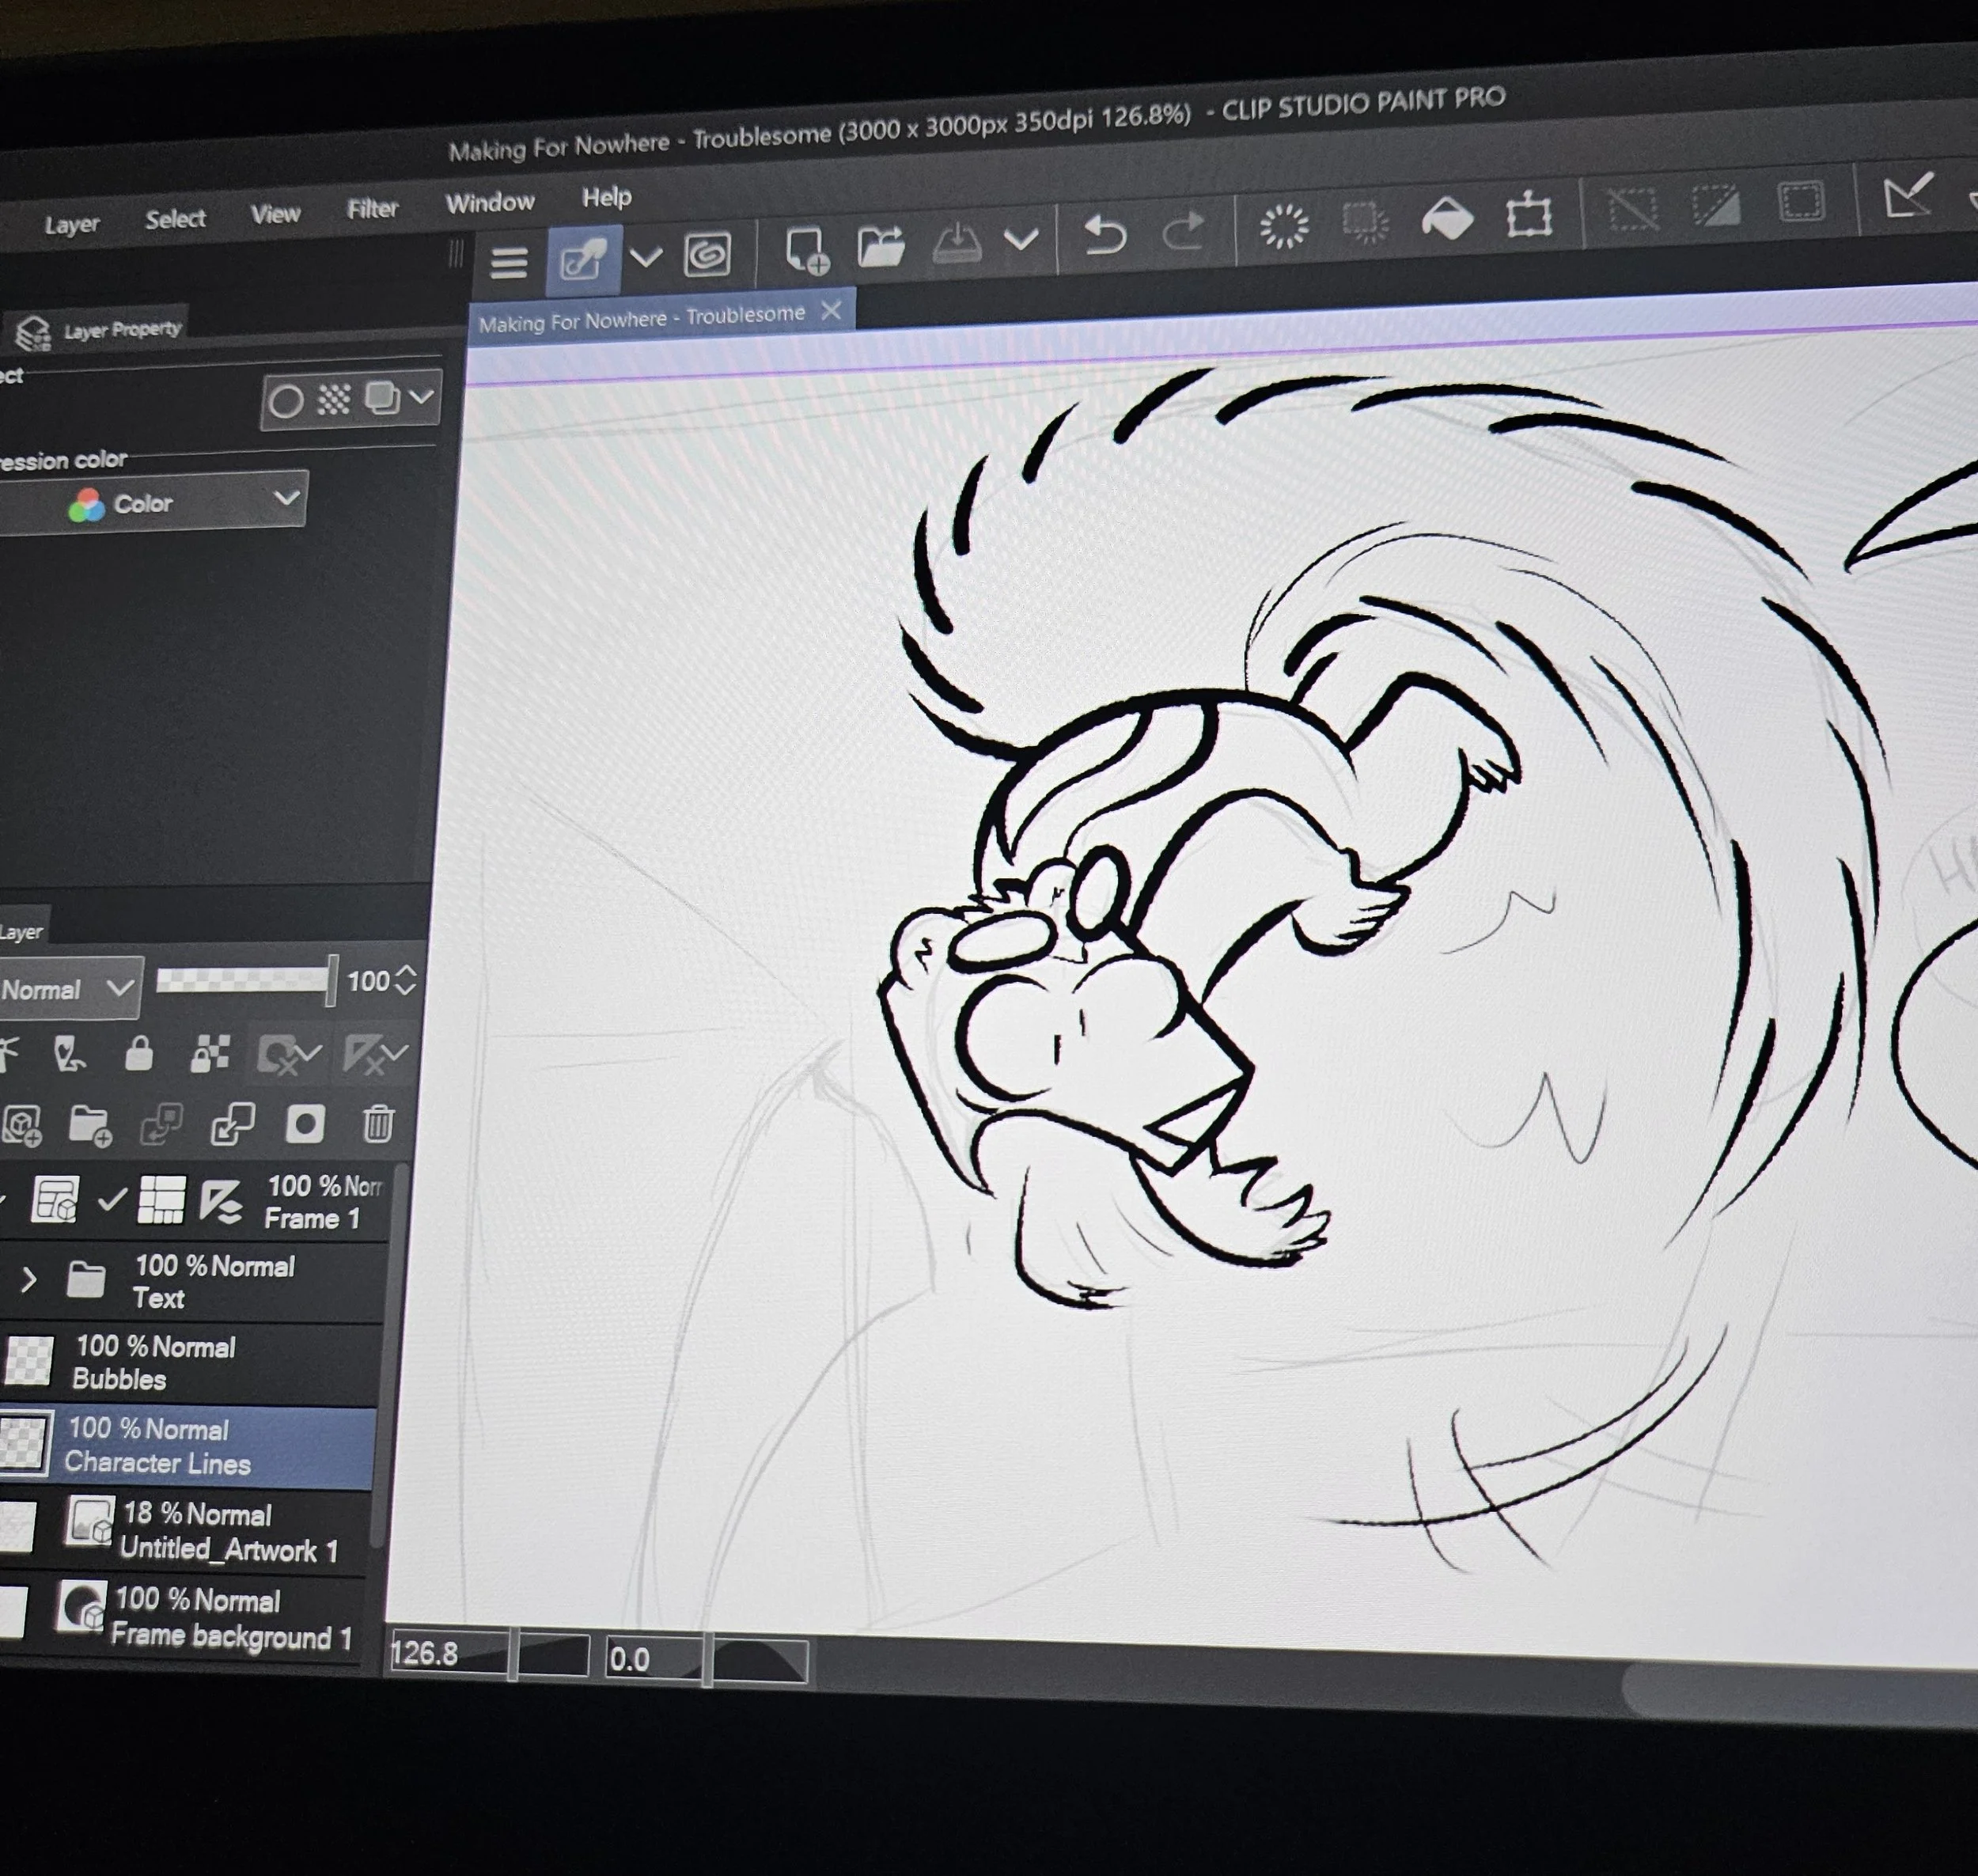The image size is (1978, 1876).
Task: Select the Fill paint bucket icon
Action: (x=1447, y=218)
